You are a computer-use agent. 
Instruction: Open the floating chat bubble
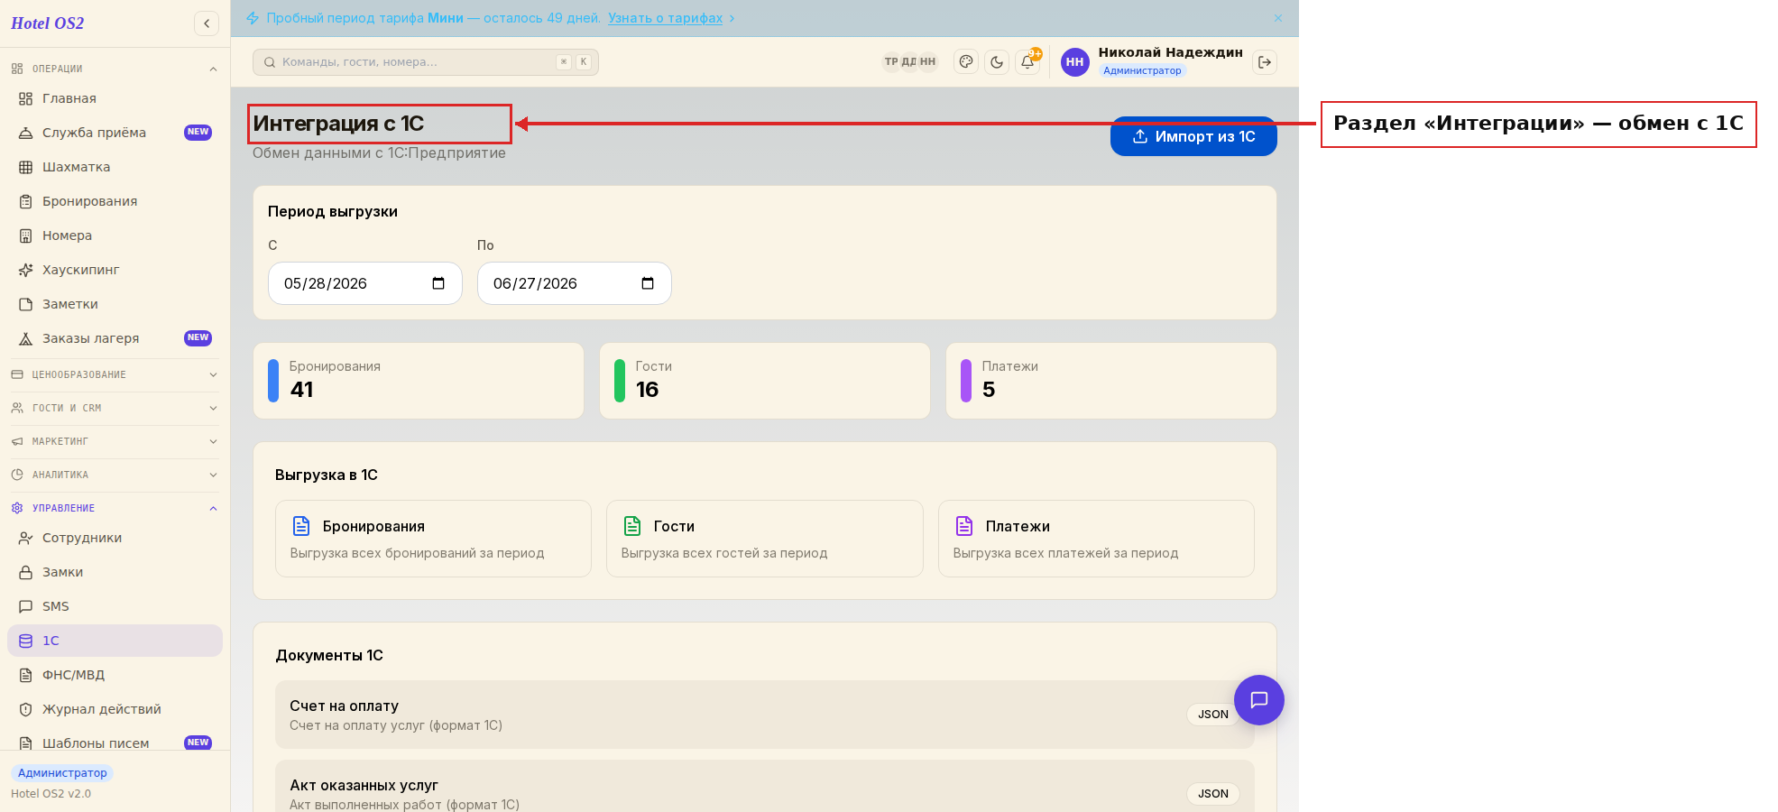1258,700
